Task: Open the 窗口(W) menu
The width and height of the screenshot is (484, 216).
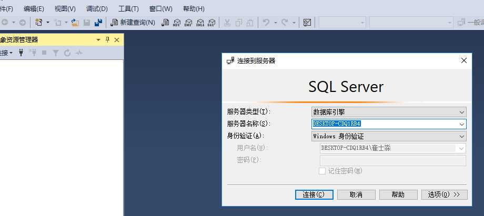Action: pos(161,8)
